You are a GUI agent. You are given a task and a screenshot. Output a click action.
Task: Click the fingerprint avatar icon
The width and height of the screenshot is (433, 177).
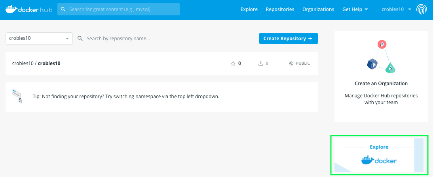point(422,9)
